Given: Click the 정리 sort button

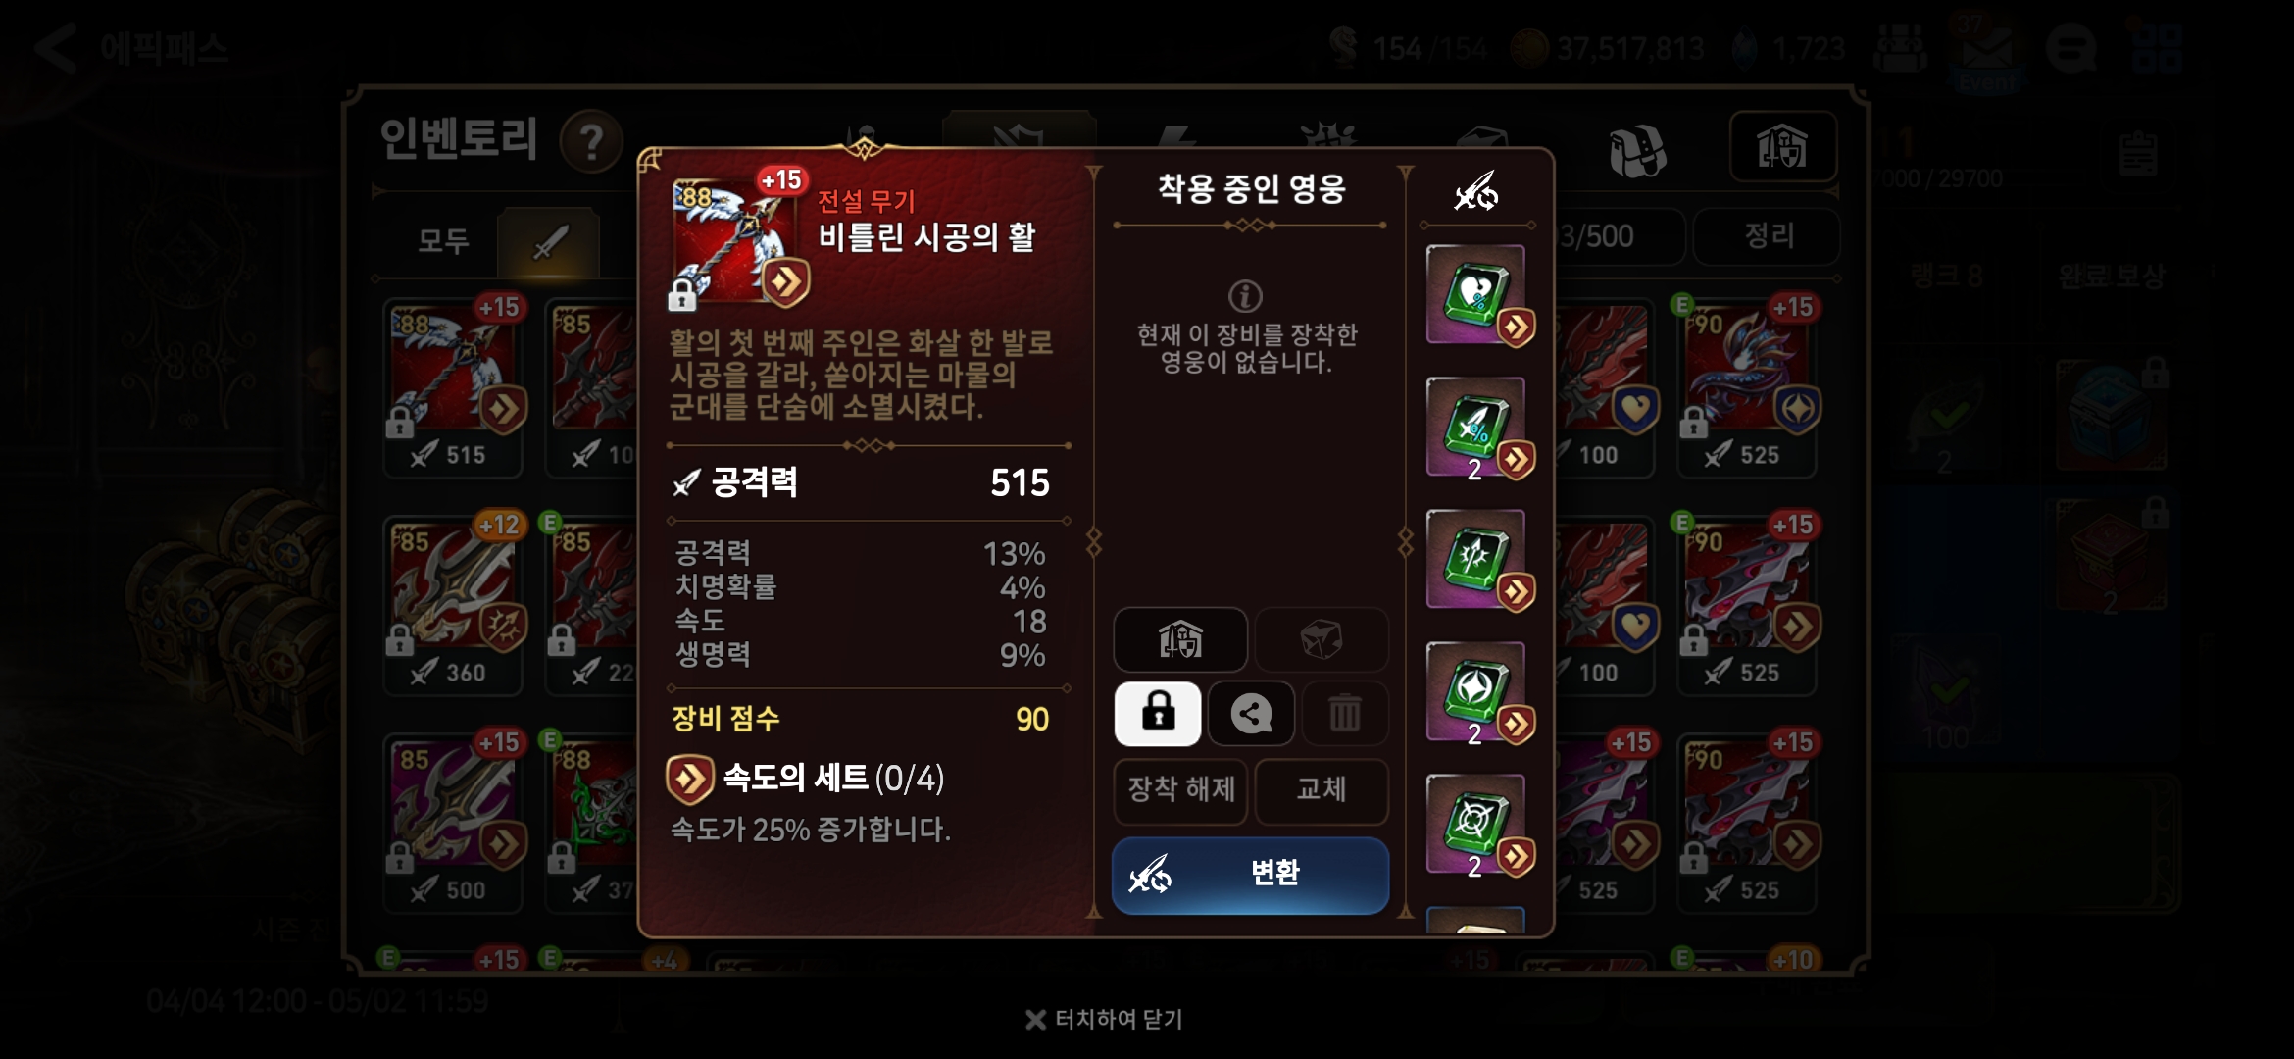Looking at the screenshot, I should tap(1768, 236).
